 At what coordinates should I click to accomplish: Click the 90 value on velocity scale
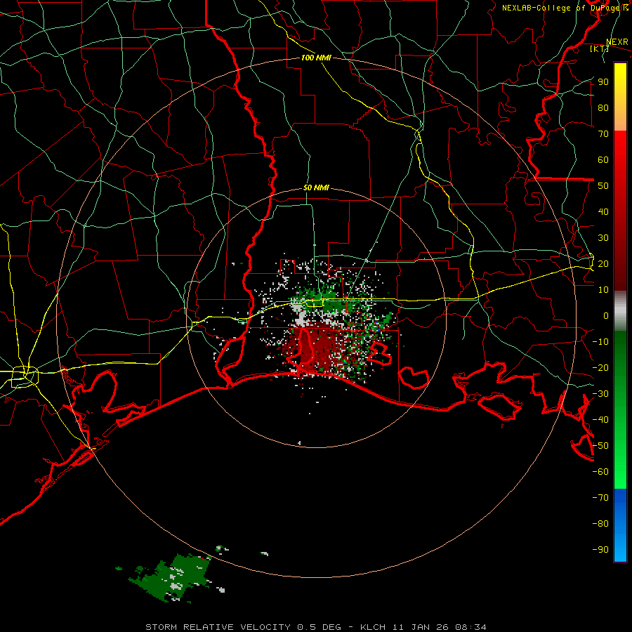coord(603,82)
